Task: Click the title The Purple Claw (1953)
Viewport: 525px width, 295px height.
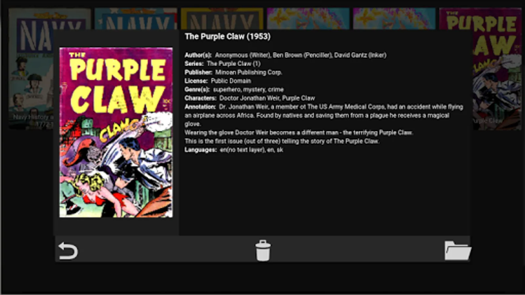Action: [227, 36]
